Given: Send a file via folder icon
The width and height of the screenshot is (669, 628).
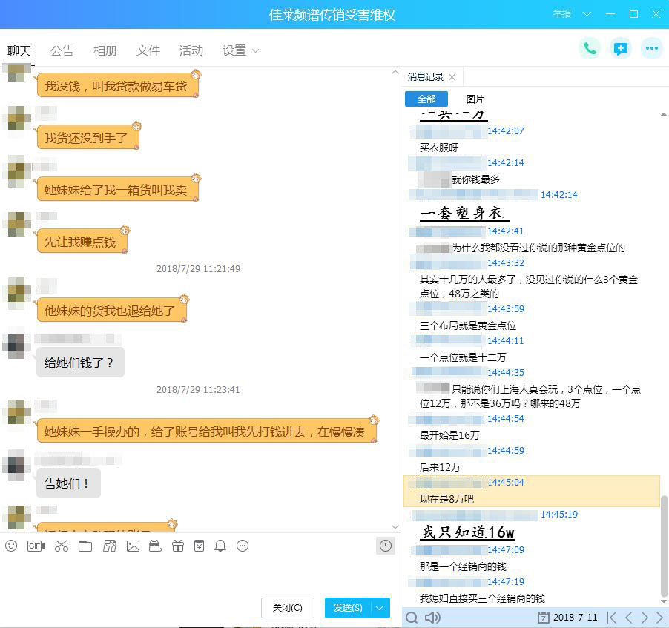Looking at the screenshot, I should click(85, 546).
